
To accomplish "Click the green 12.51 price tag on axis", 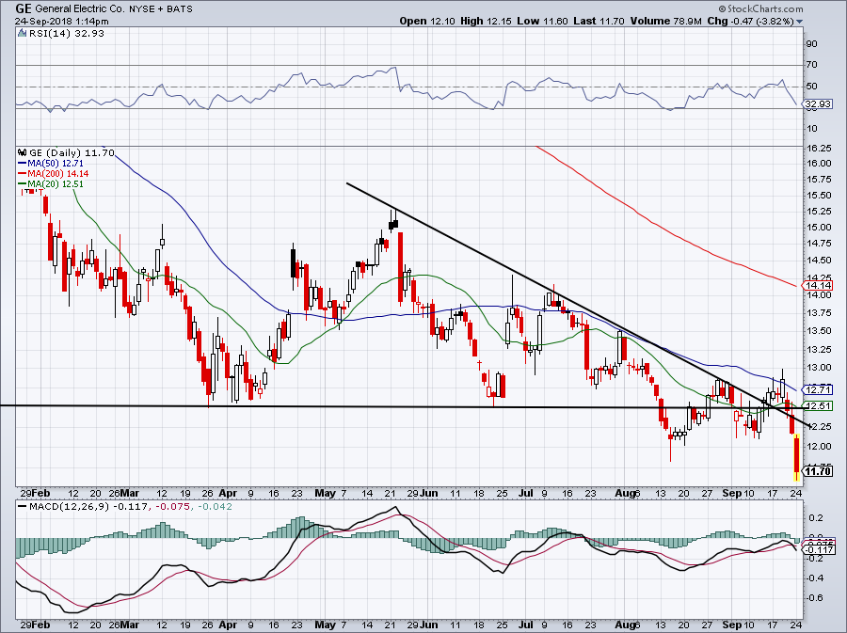I will point(819,405).
